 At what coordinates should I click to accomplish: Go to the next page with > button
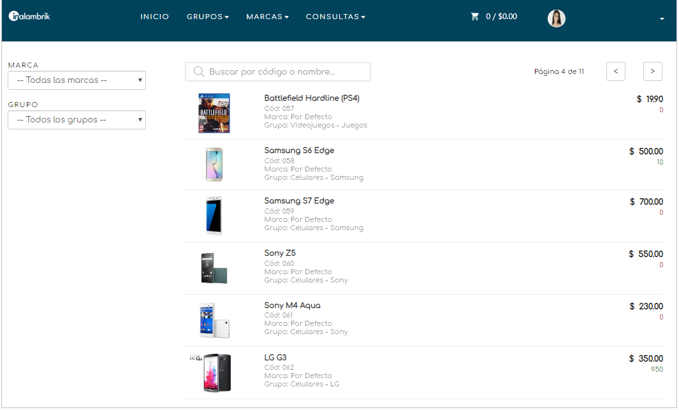pos(653,71)
